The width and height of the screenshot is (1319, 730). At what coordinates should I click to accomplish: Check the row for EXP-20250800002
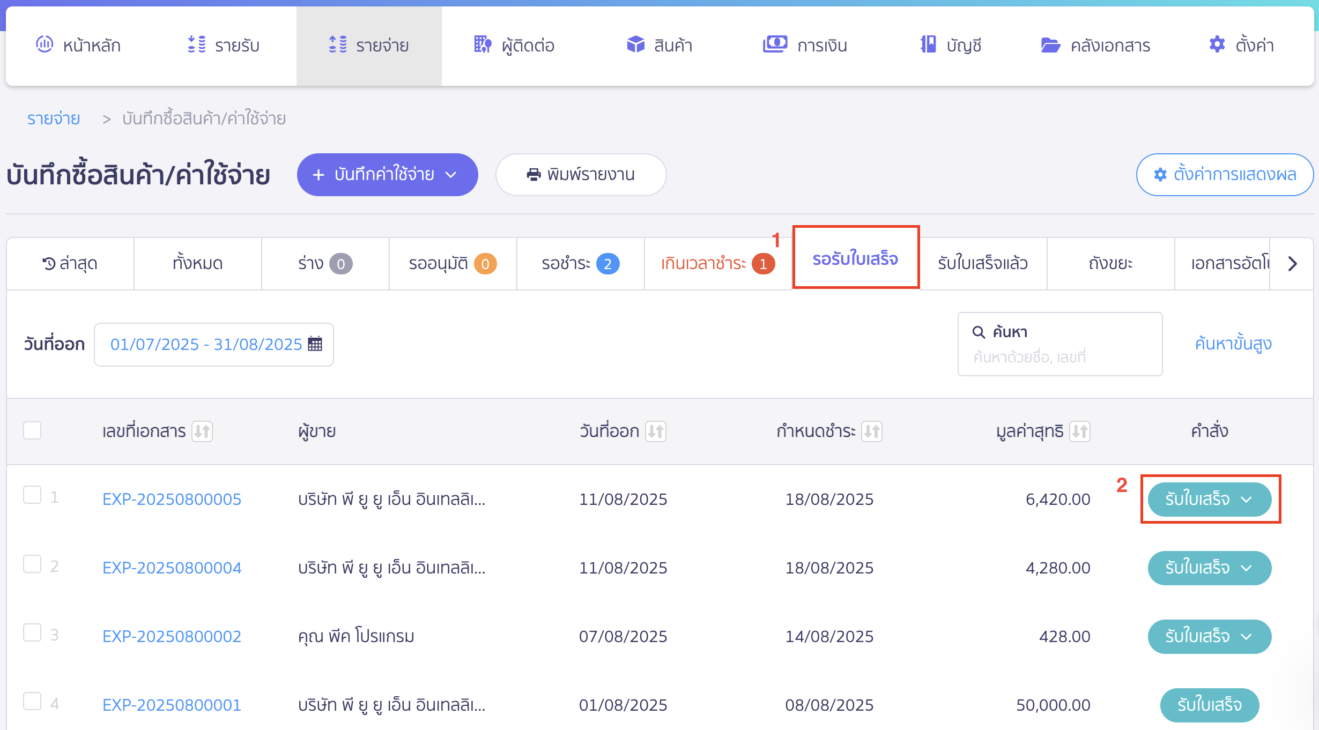pos(32,632)
